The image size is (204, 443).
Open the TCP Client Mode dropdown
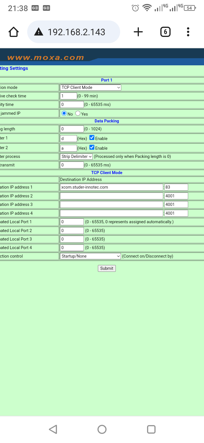[x=90, y=87]
